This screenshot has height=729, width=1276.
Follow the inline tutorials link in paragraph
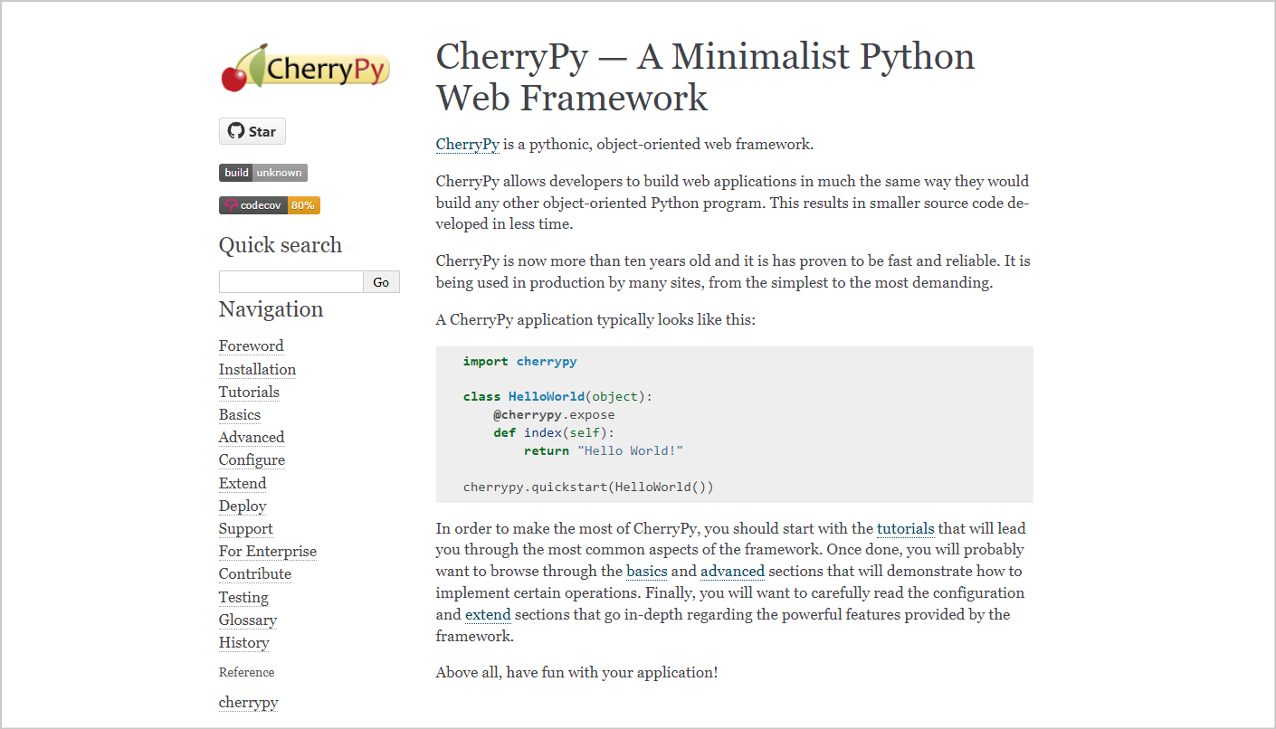tap(906, 528)
